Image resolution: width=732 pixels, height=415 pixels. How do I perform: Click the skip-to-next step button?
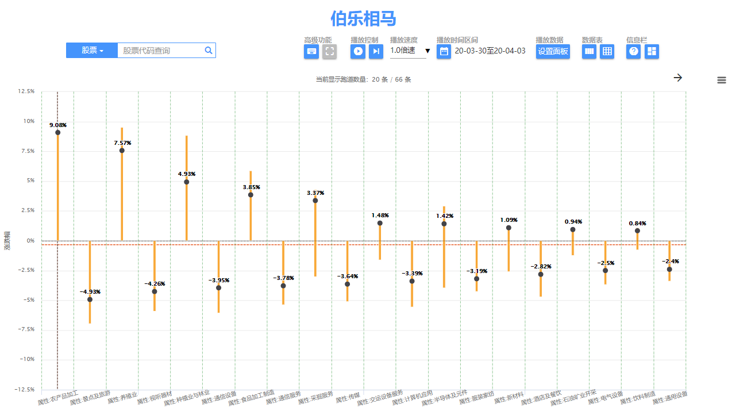(x=376, y=52)
